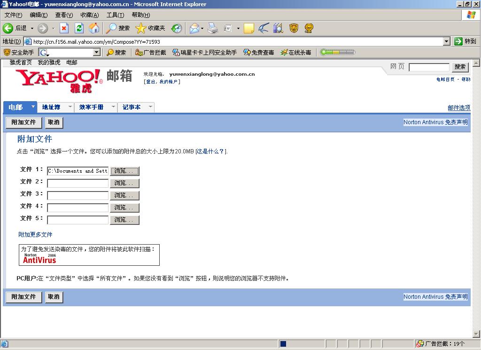Open the 文件(F) menu
Image resolution: width=481 pixels, height=350 pixels.
tap(13, 15)
